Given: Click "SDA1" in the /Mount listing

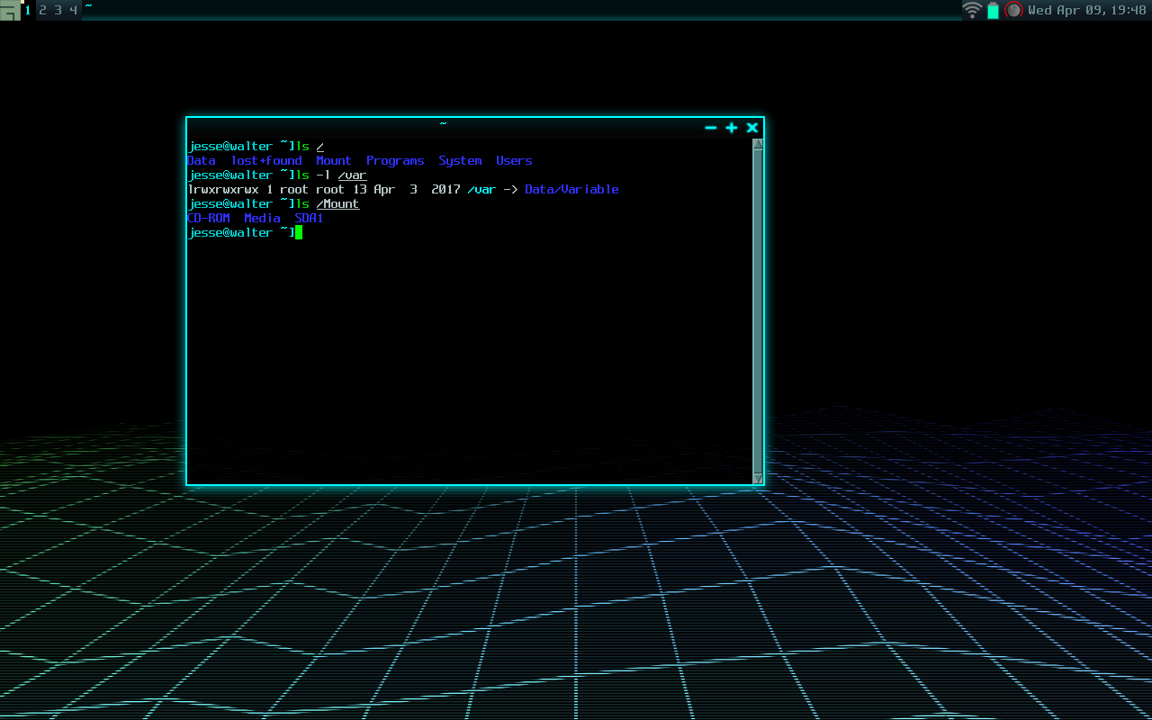Looking at the screenshot, I should 309,218.
